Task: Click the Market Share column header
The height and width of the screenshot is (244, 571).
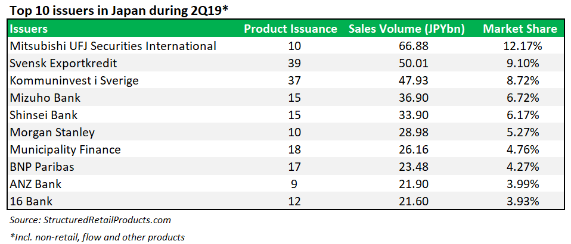Action: click(x=520, y=29)
